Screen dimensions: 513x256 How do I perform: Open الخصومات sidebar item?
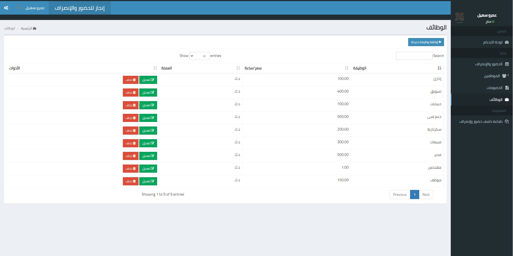point(482,88)
